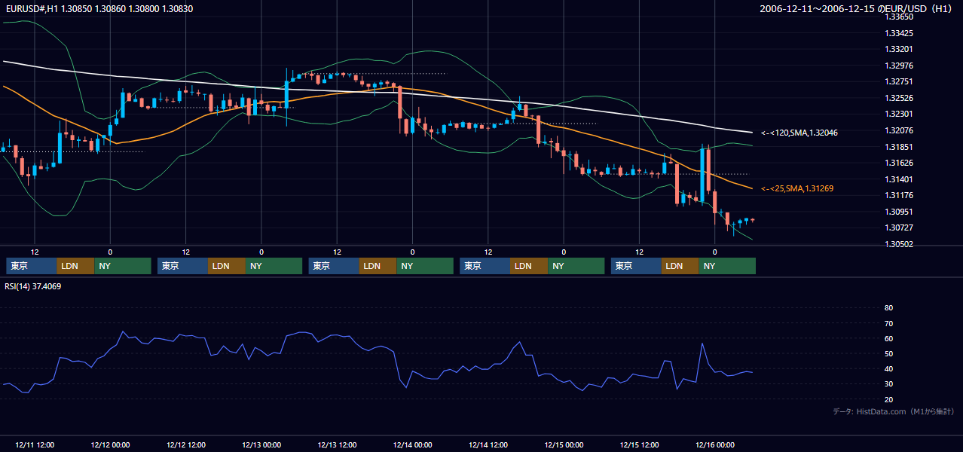The height and width of the screenshot is (452, 963).
Task: Click the HistData.com data source credit
Action: 894,411
